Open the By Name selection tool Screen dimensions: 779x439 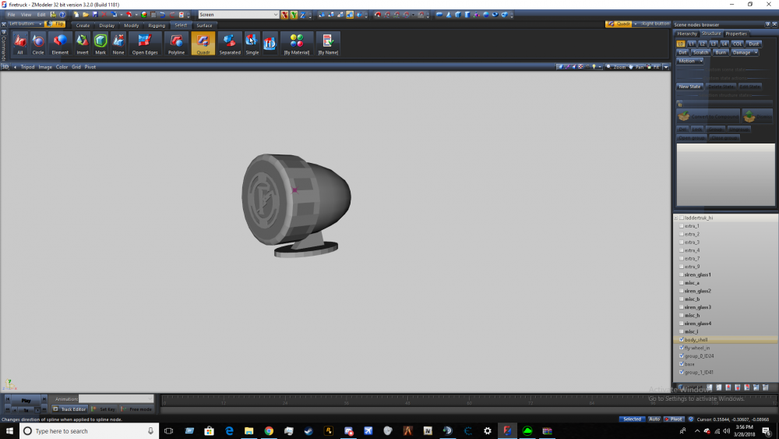tap(328, 44)
